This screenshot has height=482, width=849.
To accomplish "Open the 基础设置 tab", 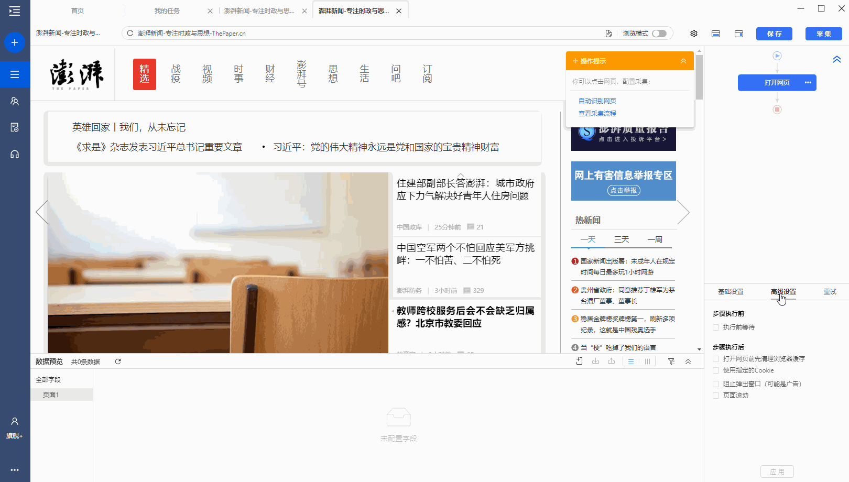I will coord(731,292).
